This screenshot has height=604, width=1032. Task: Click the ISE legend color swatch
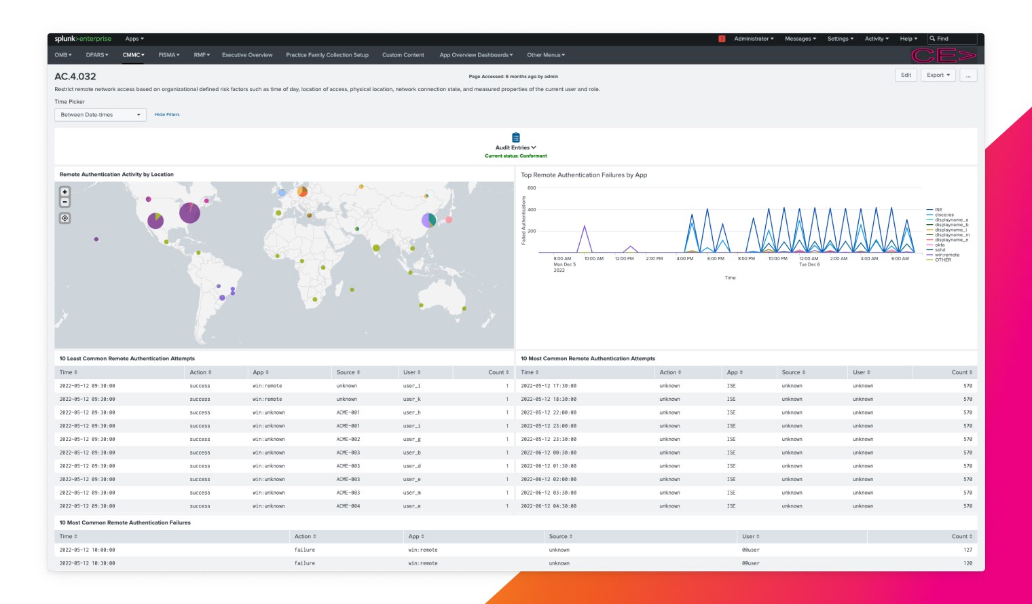click(x=929, y=210)
